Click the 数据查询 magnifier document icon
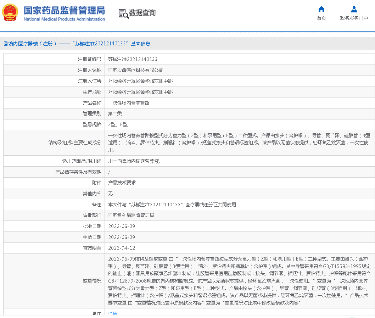This screenshot has width=375, height=318. click(x=124, y=13)
